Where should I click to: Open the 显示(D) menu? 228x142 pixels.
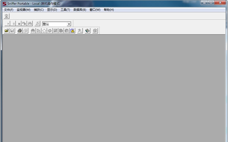[x=52, y=10]
